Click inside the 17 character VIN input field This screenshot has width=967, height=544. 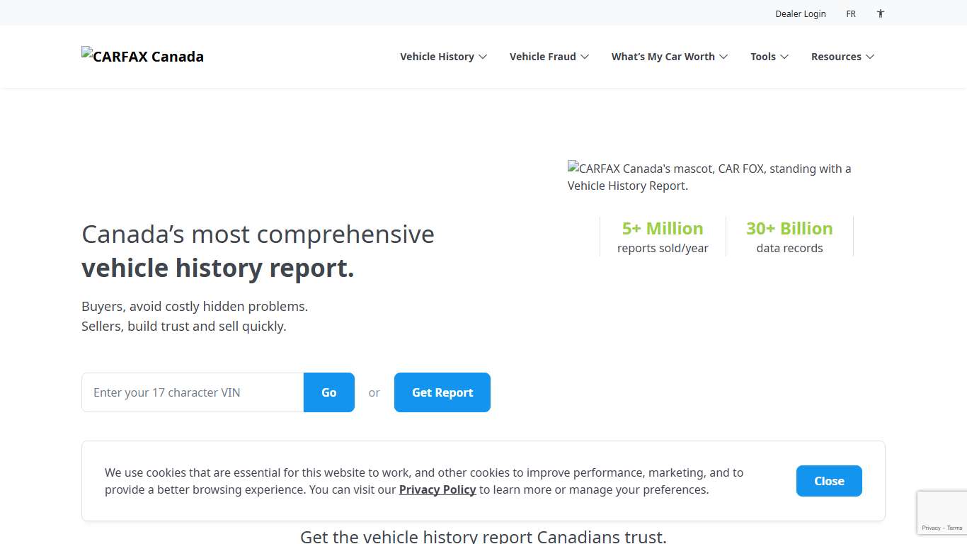click(191, 392)
